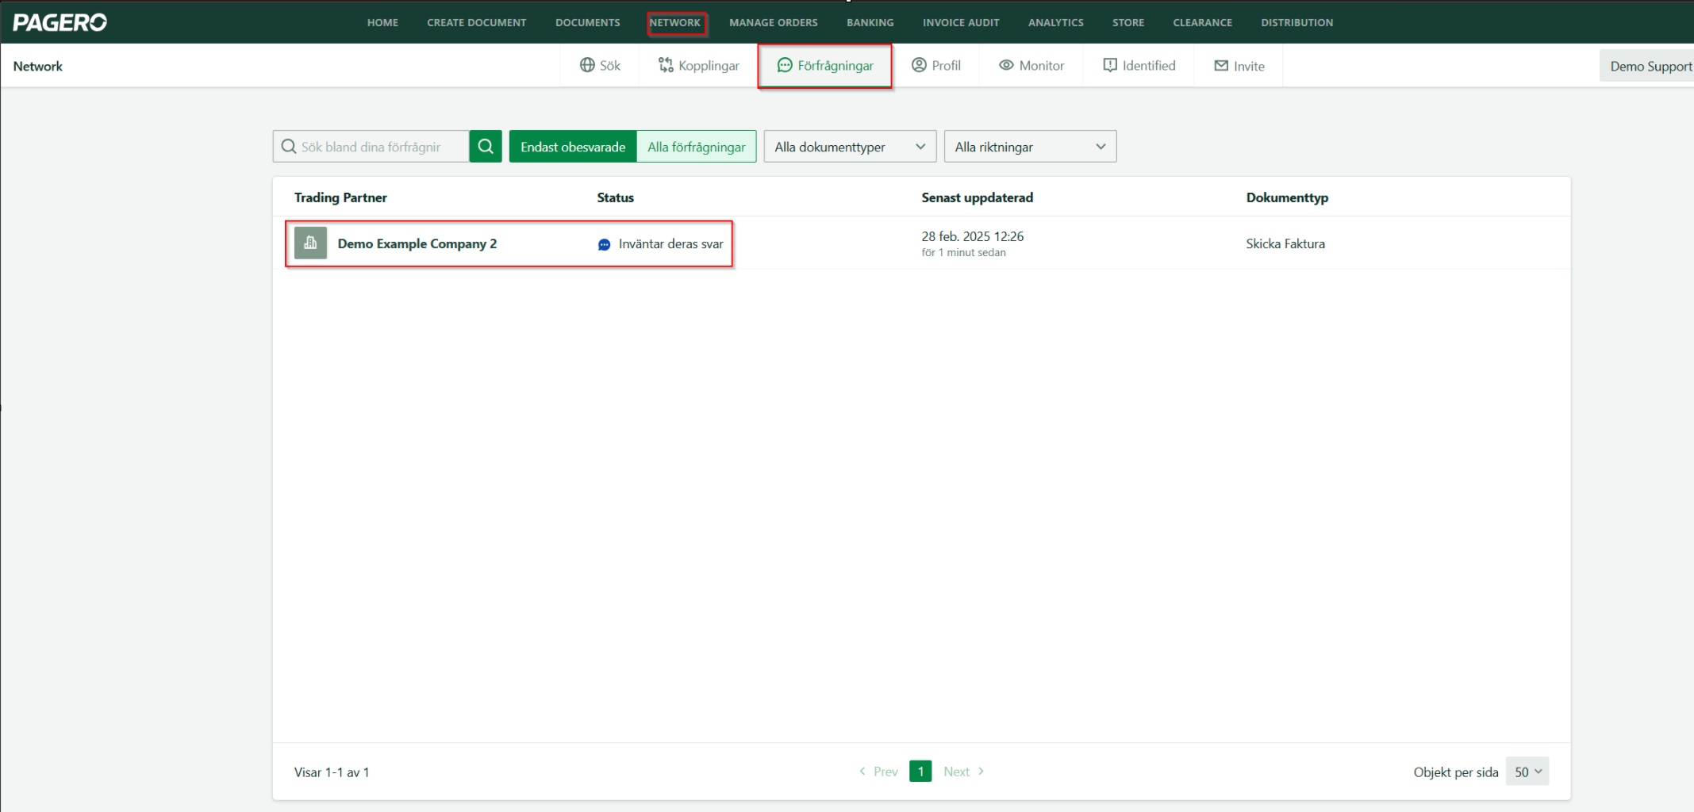Click the speech bubble icon beside Förfrågningar
This screenshot has width=1694, height=812.
coord(785,65)
